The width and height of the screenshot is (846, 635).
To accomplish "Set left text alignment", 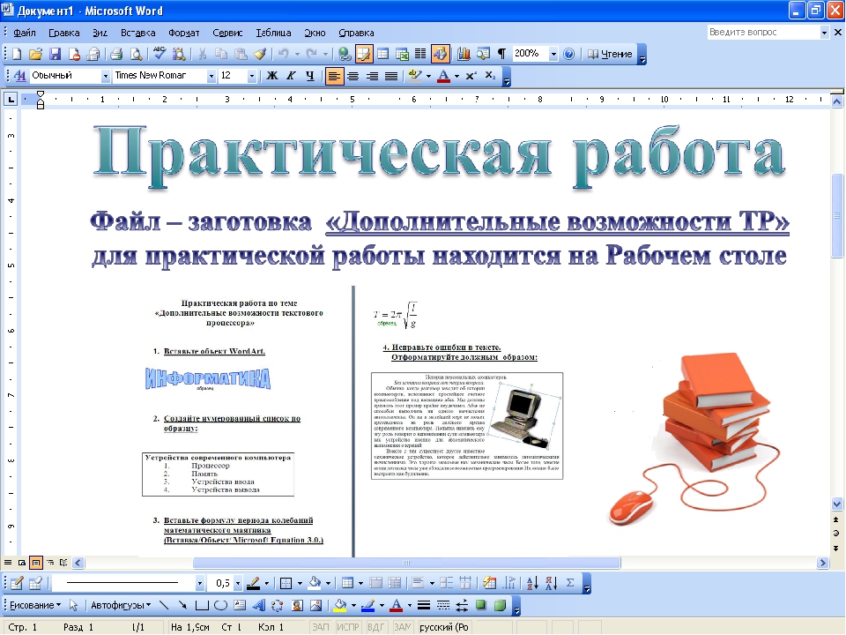I will pyautogui.click(x=334, y=76).
